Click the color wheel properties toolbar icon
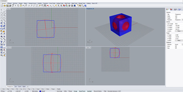This screenshot has width=183, height=92. pyautogui.click(x=66, y=6)
